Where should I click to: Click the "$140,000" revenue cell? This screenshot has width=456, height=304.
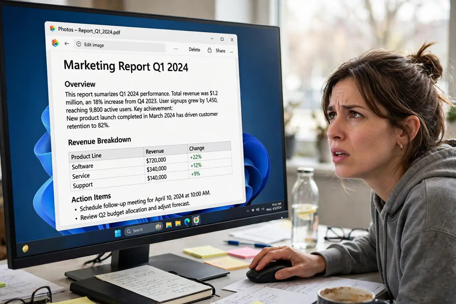156,177
